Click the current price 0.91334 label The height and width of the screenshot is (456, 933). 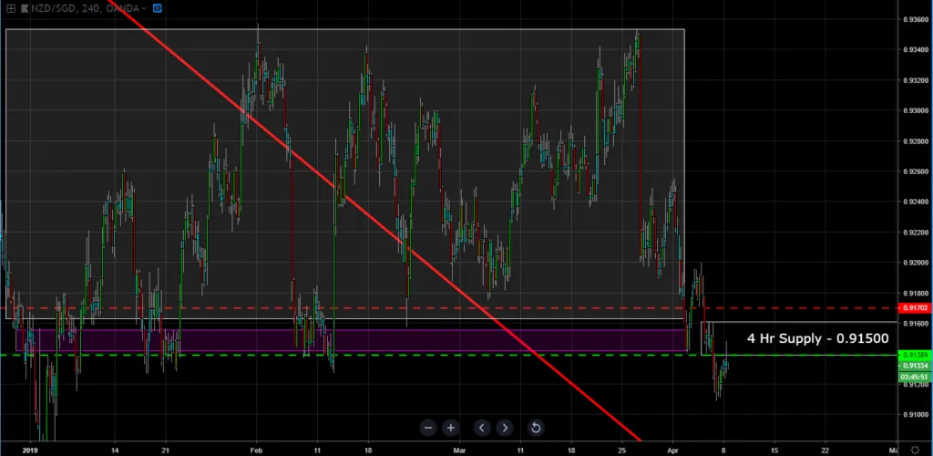(914, 366)
